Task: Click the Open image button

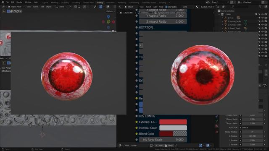Action: [x=169, y=146]
